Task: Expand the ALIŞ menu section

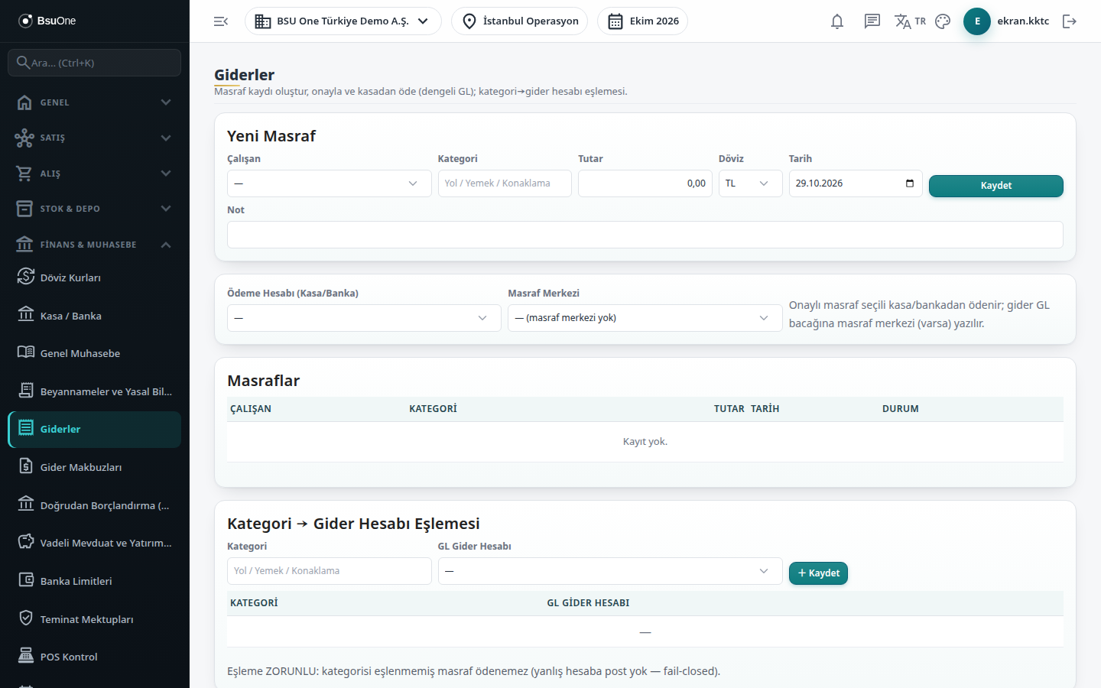Action: 95,174
